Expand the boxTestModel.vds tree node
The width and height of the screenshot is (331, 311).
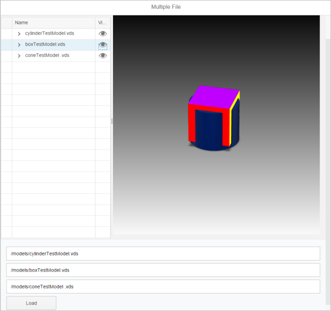tap(19, 45)
